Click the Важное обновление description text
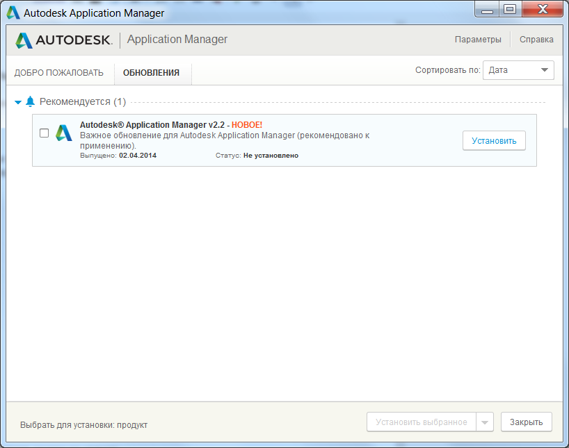The width and height of the screenshot is (569, 448). coord(225,140)
